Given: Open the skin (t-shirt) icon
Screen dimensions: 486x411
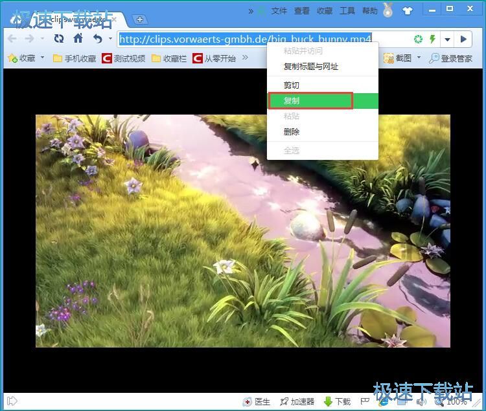Looking at the screenshot, I should click(408, 11).
